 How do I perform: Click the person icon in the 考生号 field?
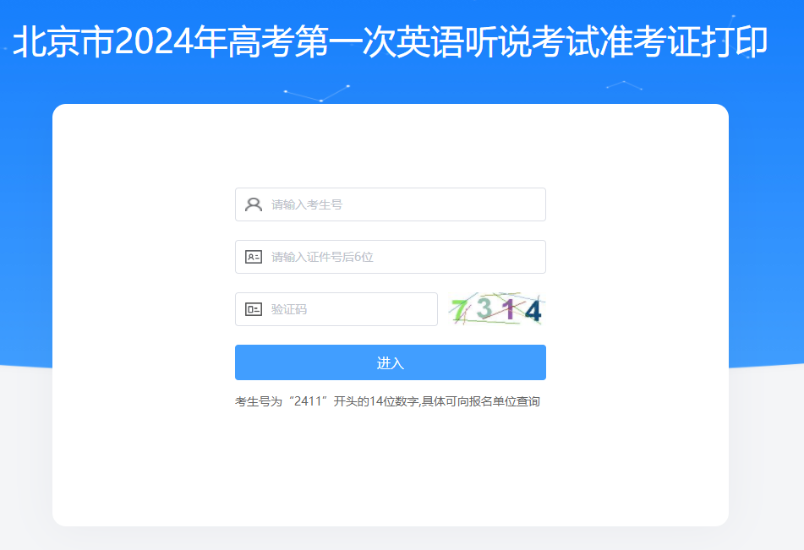tap(254, 204)
